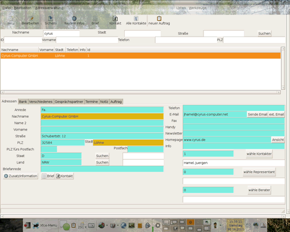290x232 pixels.
Task: Open the Zusatzinformation info button
Action: [21, 176]
